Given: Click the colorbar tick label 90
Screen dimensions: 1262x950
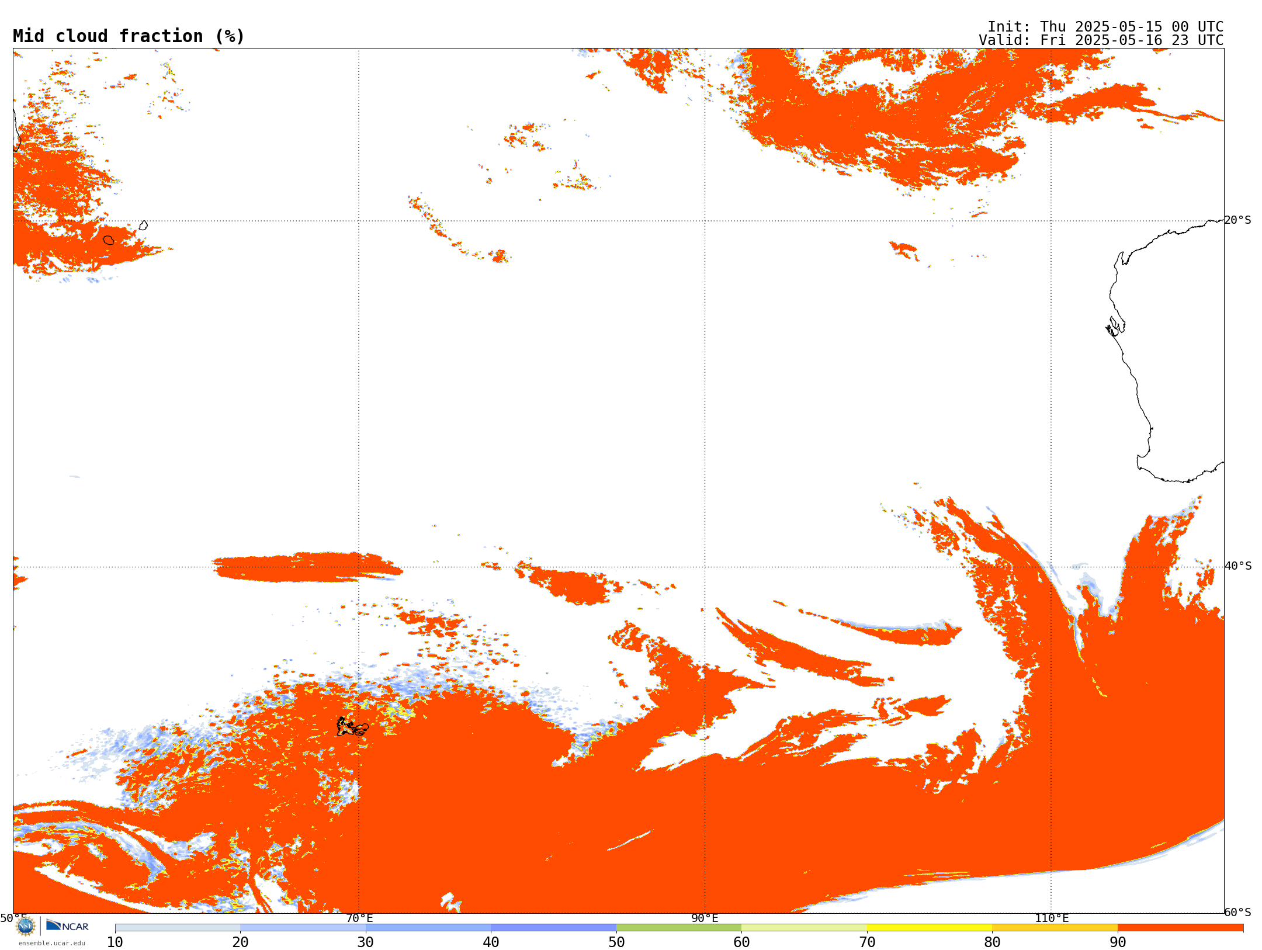Looking at the screenshot, I should [x=1118, y=942].
